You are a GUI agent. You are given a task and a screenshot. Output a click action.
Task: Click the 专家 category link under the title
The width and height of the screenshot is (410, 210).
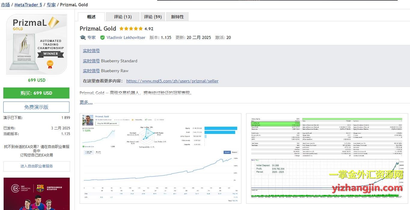point(92,37)
